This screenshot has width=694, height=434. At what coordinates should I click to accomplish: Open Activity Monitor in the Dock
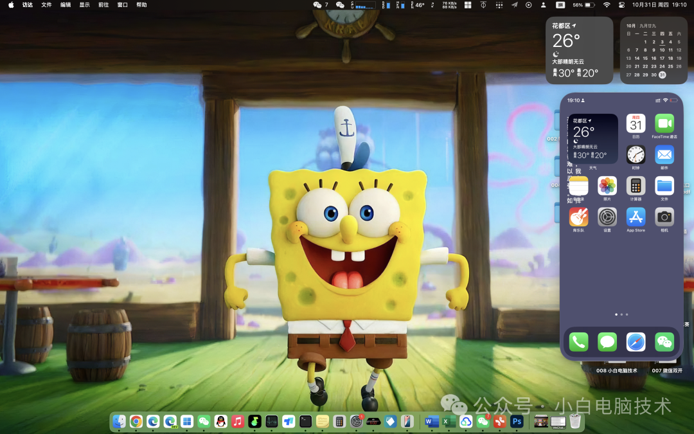click(x=271, y=421)
